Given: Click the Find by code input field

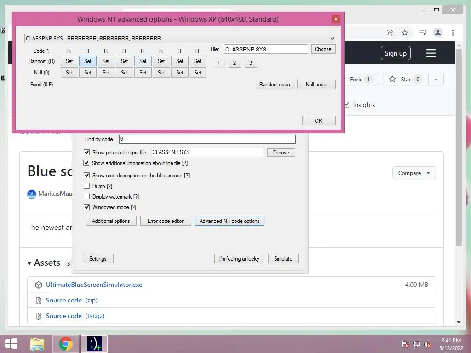Looking at the screenshot, I should point(207,139).
